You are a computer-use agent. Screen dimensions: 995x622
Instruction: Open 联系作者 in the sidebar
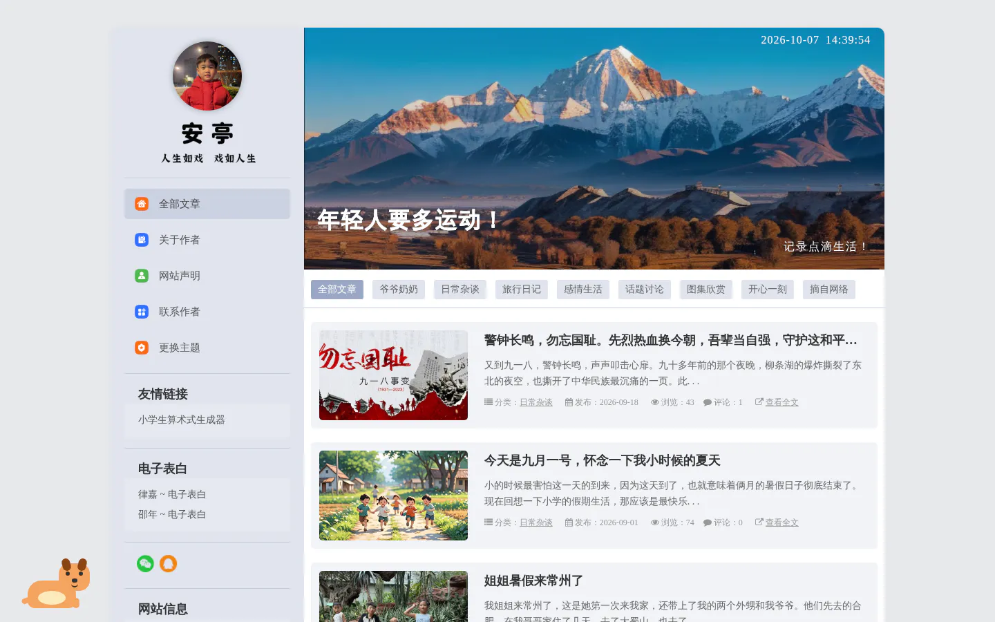click(x=207, y=312)
